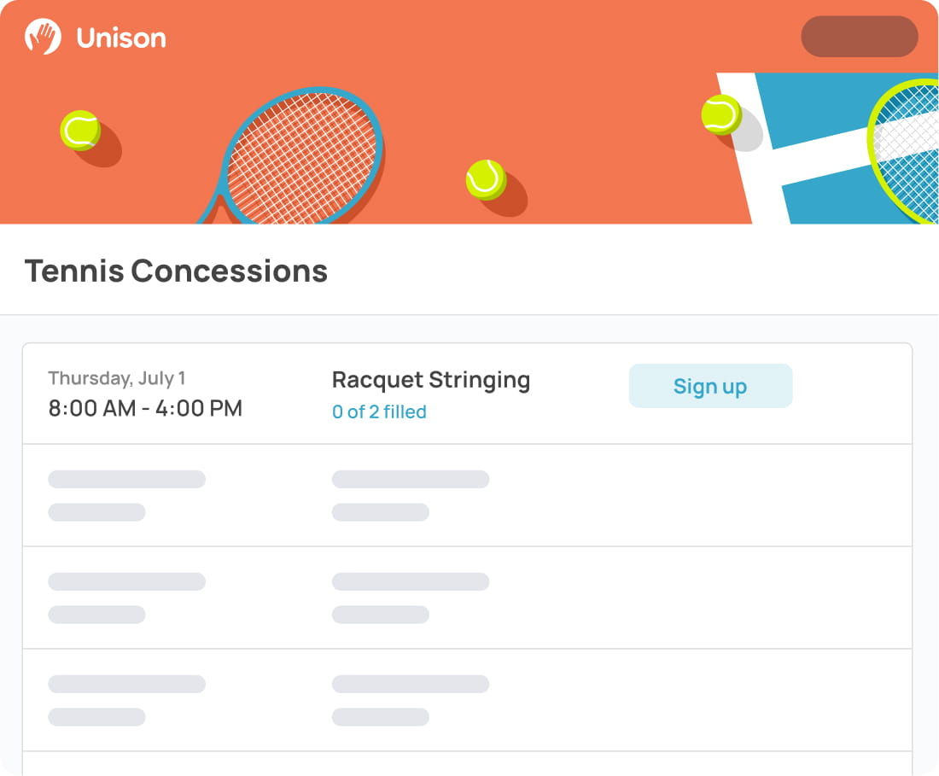
Task: Click the leftmost tennis ball illustration
Action: (x=80, y=131)
